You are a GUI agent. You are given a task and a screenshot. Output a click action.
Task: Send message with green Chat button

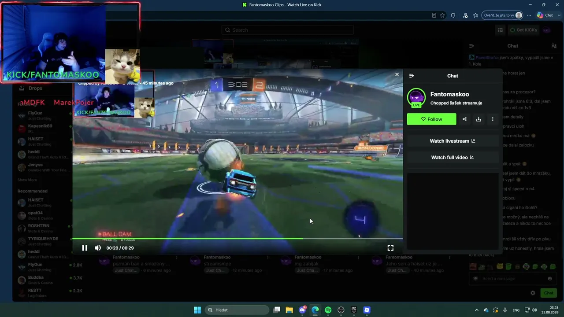pyautogui.click(x=549, y=293)
